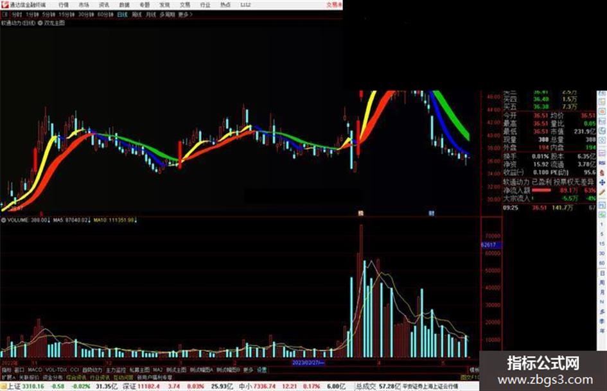The width and height of the screenshot is (607, 391).
Task: Select the blue four-arrow move tool icon
Action: tap(602, 182)
